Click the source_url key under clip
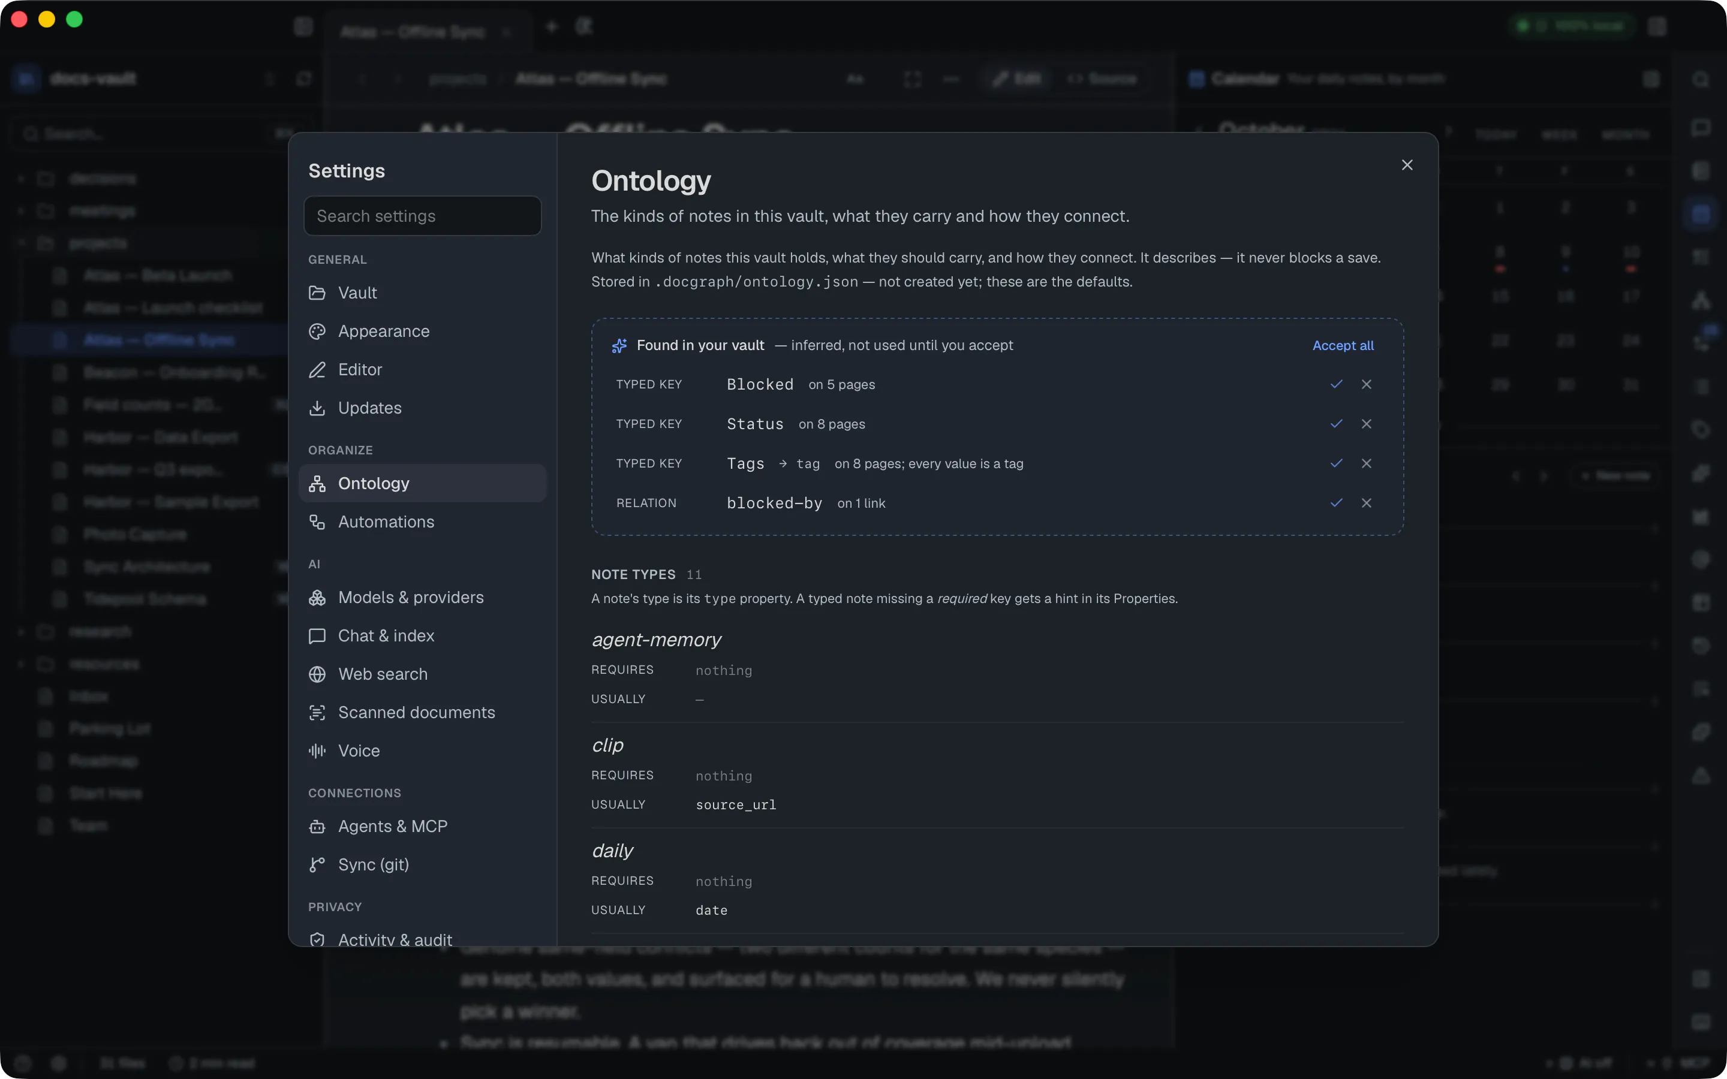This screenshot has width=1727, height=1079. pos(736,805)
